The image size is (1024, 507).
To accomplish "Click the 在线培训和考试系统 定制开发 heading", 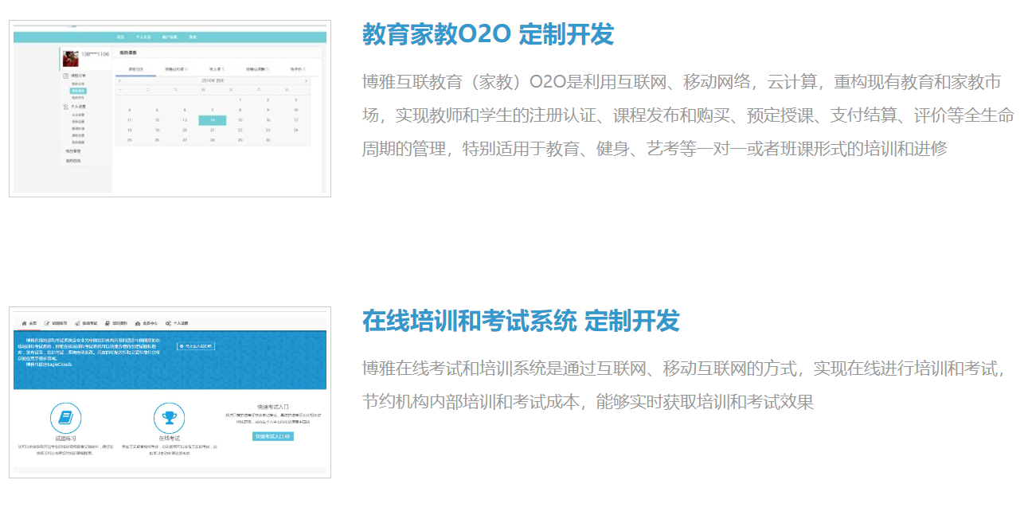I will coord(521,321).
